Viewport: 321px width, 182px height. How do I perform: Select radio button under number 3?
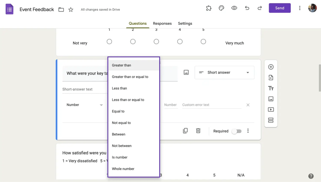(156, 42)
